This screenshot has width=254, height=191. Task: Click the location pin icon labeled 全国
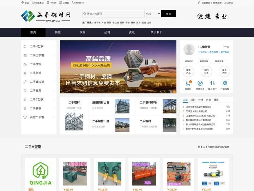(23, 3)
